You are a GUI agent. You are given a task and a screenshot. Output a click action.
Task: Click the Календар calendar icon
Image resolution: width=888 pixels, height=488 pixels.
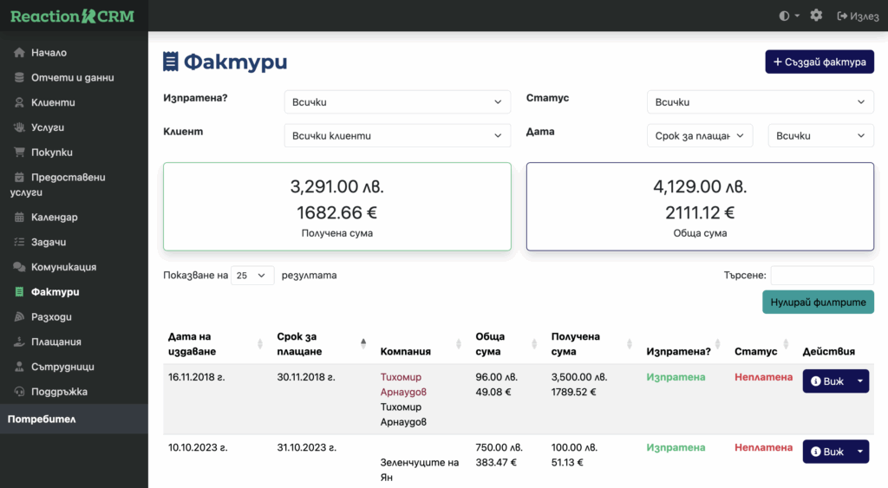(19, 217)
